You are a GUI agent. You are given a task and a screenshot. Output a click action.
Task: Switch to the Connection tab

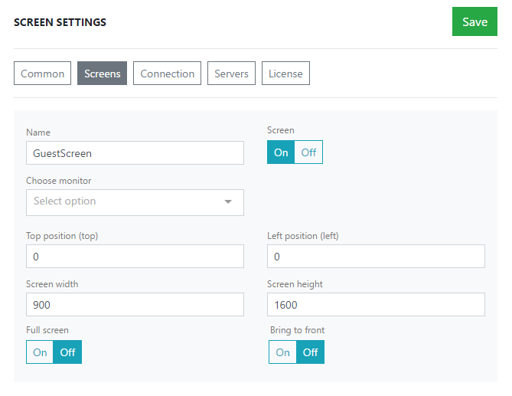[x=167, y=74]
